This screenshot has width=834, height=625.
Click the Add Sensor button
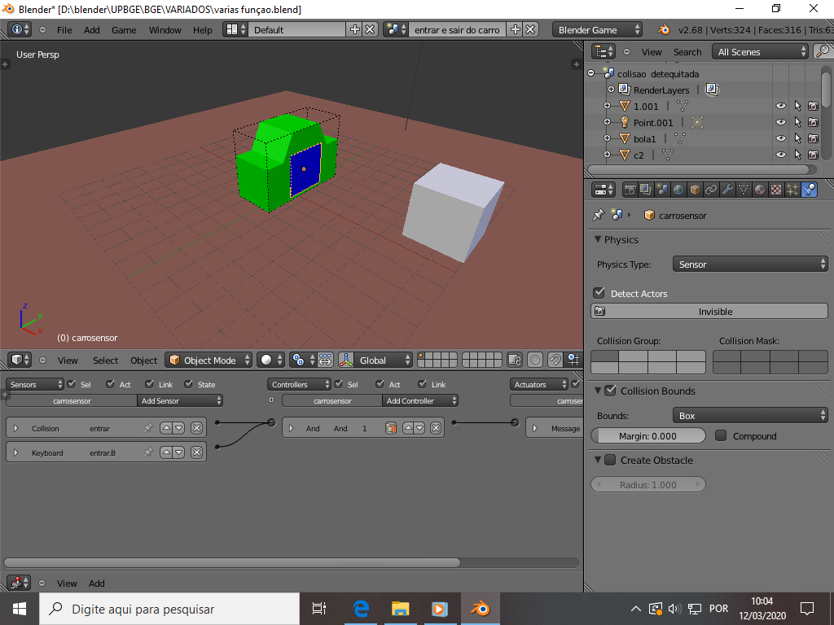coord(180,400)
